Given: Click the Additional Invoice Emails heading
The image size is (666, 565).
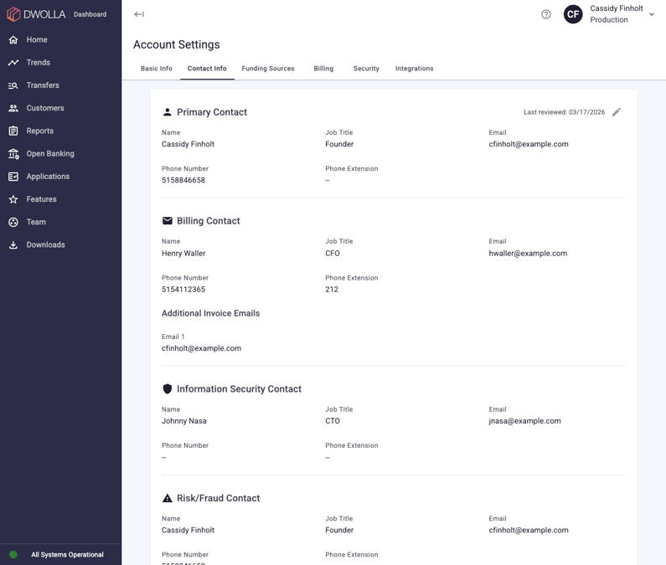Looking at the screenshot, I should [210, 313].
